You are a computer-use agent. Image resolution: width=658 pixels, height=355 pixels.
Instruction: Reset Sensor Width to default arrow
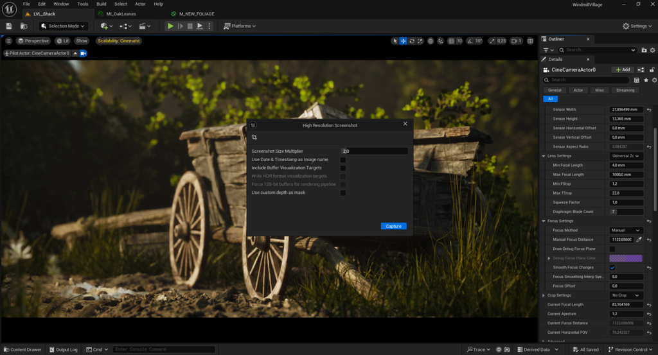[649, 110]
